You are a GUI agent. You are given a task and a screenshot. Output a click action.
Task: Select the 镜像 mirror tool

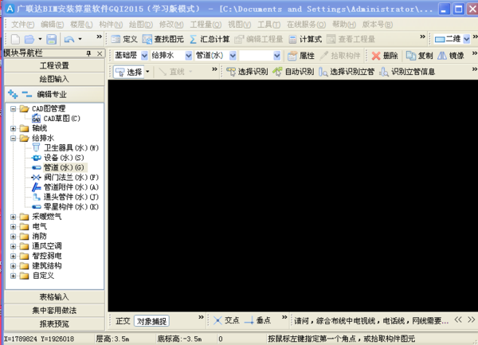coord(451,56)
